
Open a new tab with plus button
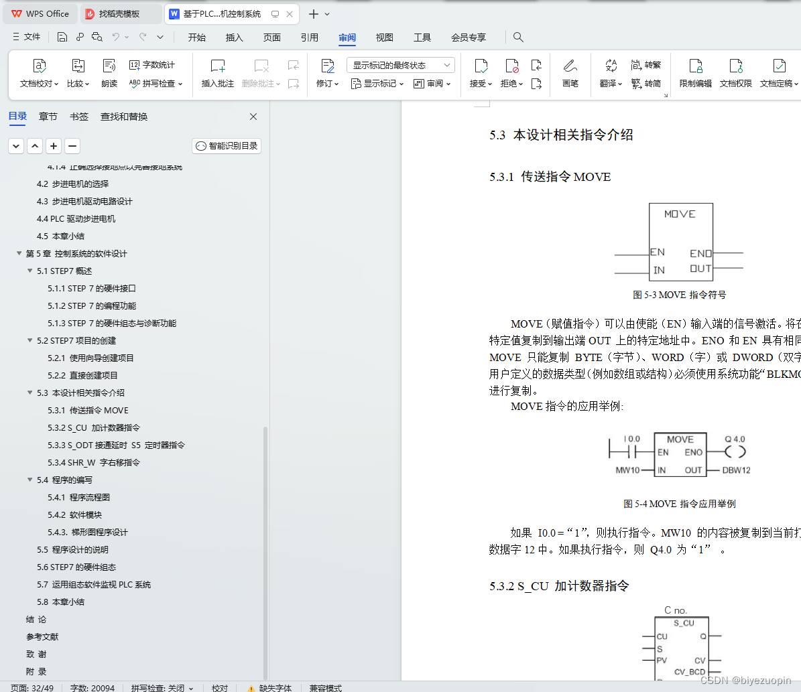coord(314,14)
